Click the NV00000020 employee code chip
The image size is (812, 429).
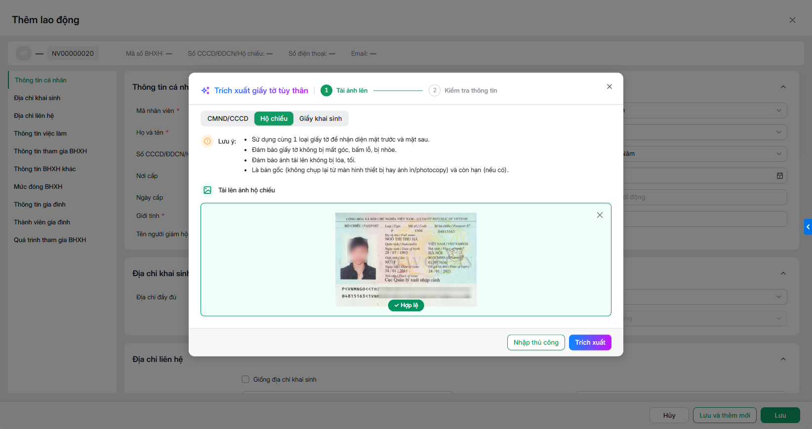click(x=73, y=53)
